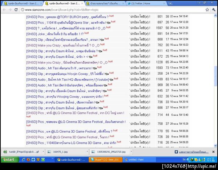This screenshot has width=218, height=170.
Task: Click the TH language indicator in tray
Action: [184, 159]
